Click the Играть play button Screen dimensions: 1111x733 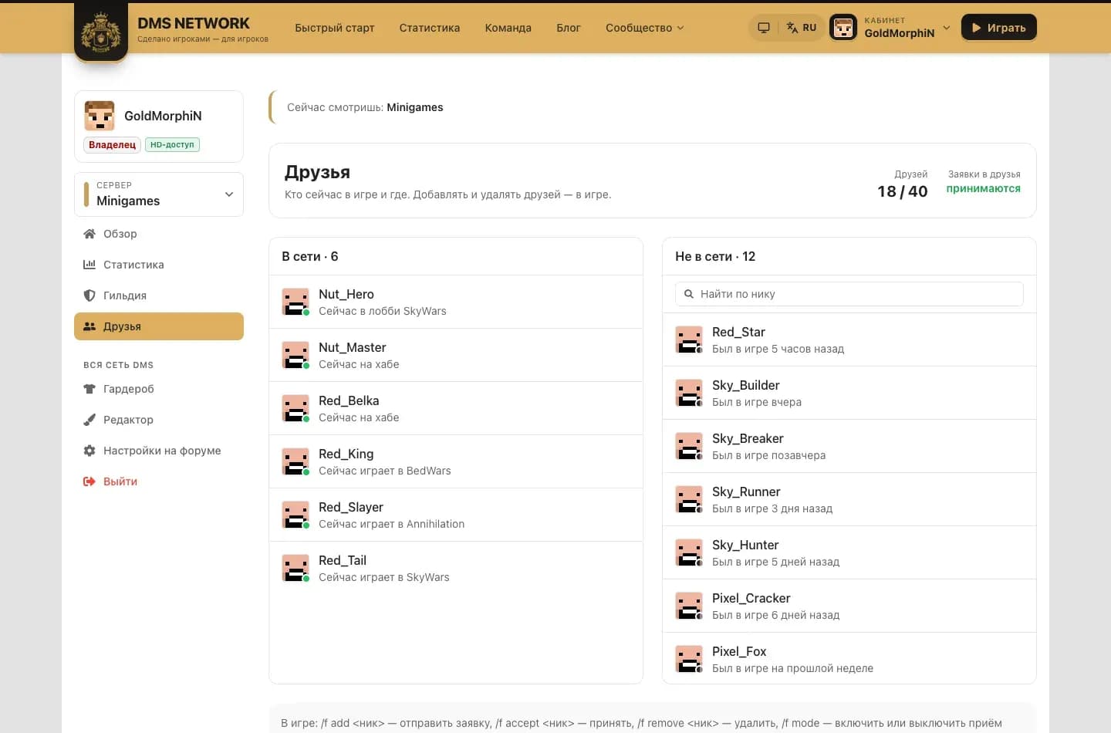(x=998, y=28)
